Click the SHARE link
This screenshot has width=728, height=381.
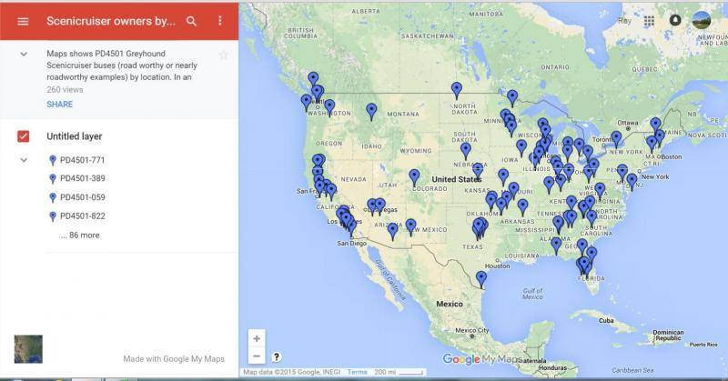[x=59, y=105]
